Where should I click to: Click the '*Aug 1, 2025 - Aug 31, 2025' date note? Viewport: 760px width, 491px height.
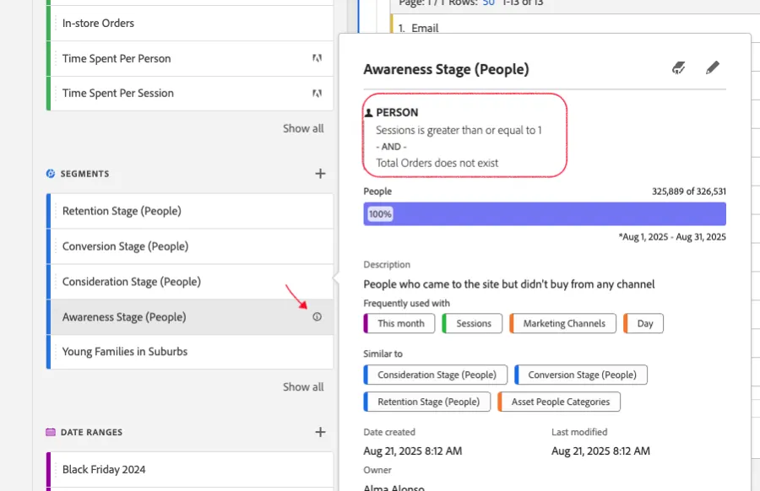pyautogui.click(x=672, y=237)
